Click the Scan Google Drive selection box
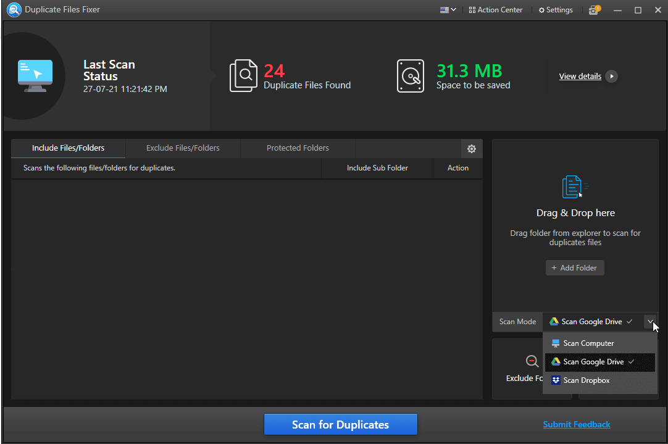This screenshot has height=444, width=668. (x=591, y=322)
